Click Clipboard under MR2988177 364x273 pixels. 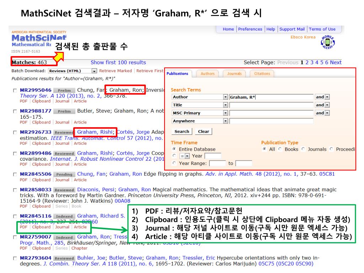click(x=41, y=122)
